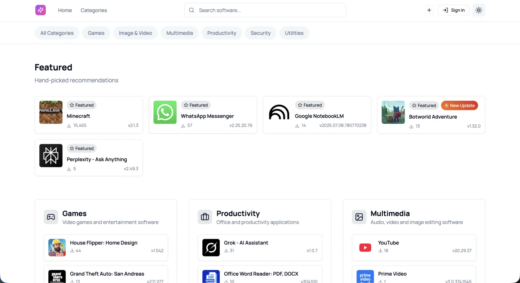Click the New Update badge on Botworld

[459, 106]
